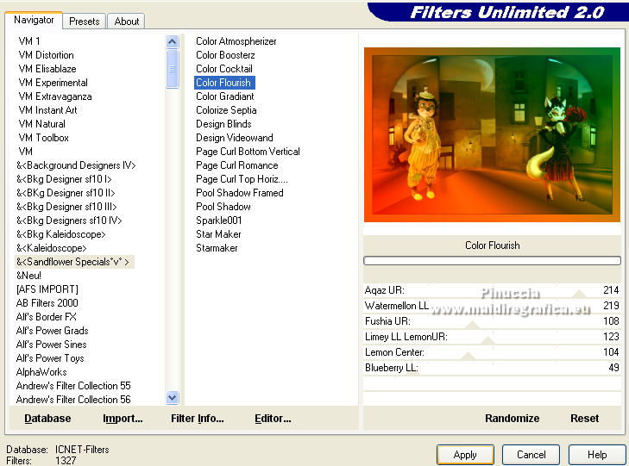Select Pool Shadow Framed filter
The height and width of the screenshot is (466, 629).
coord(240,193)
